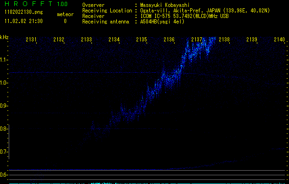The height and width of the screenshot is (184, 289).
Task: Click the meteor count label
Action: click(65, 14)
